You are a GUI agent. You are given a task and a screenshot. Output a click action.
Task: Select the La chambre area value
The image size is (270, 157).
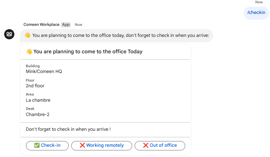click(x=38, y=100)
